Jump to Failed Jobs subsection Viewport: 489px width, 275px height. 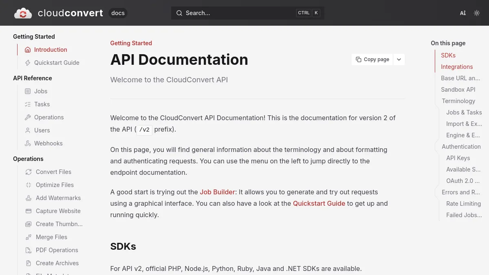[464, 215]
